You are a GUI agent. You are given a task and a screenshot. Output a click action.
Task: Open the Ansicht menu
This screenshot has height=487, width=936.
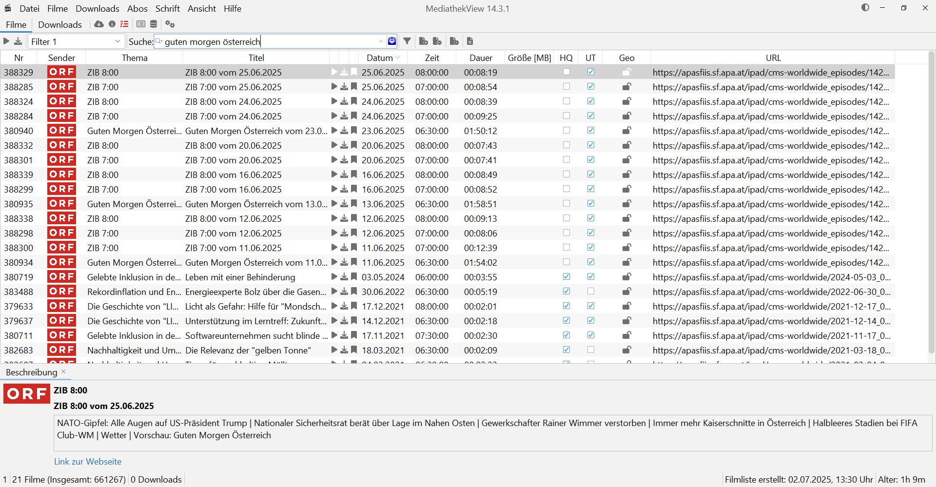tap(202, 8)
